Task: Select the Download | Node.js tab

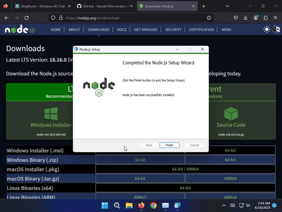Action: (167, 6)
